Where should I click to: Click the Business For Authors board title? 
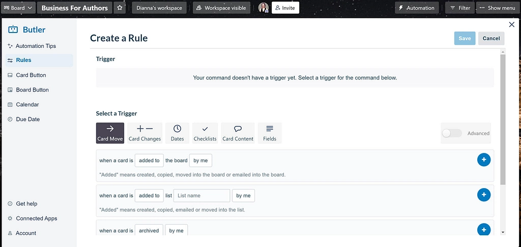pyautogui.click(x=75, y=8)
